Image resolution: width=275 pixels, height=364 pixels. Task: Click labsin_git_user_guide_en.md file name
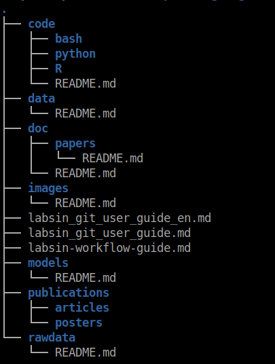[120, 219]
